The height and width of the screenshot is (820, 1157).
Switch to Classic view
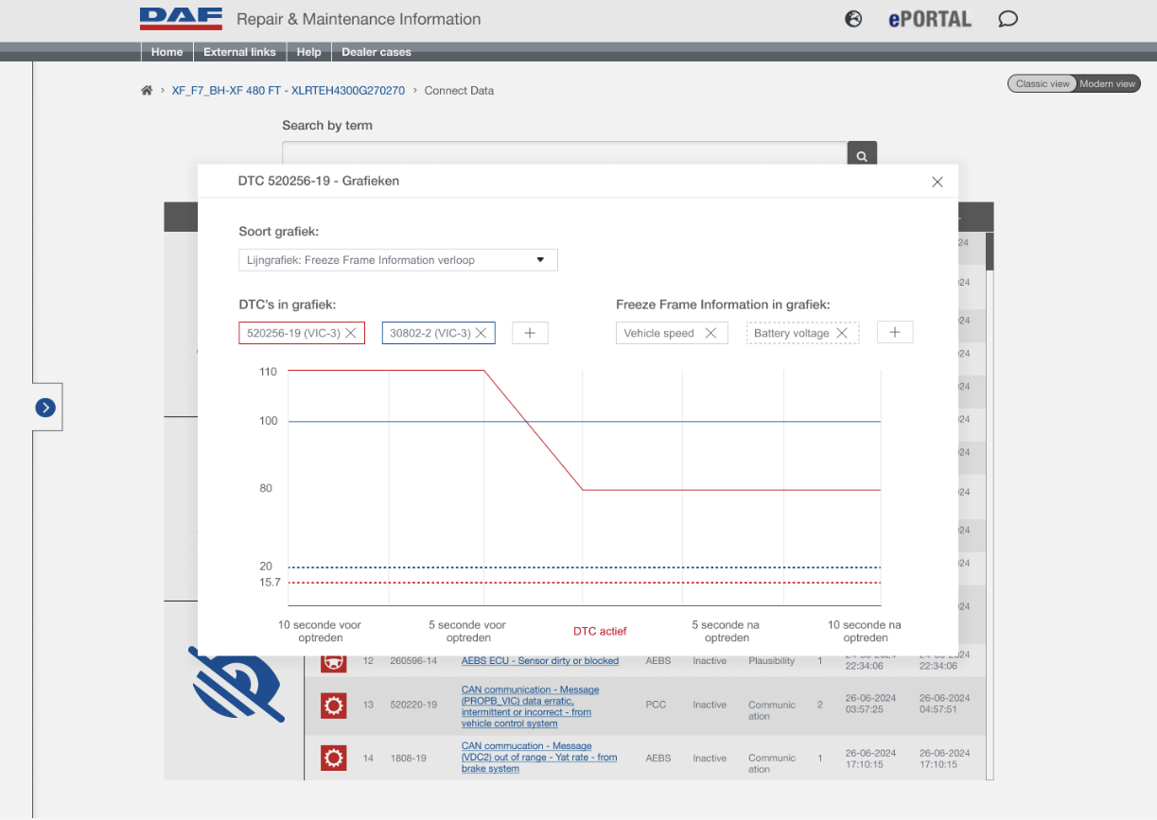[x=1042, y=84]
